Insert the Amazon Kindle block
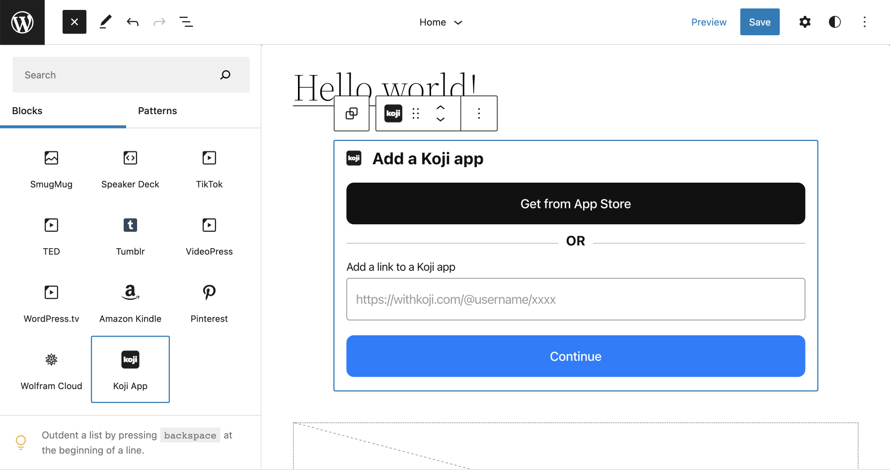Screen dimensions: 890x470 (130, 303)
